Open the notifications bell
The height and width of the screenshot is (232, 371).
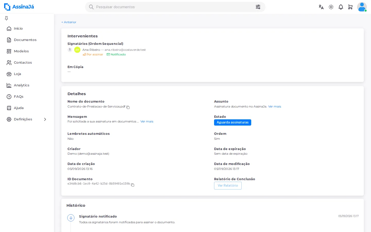[x=341, y=7]
